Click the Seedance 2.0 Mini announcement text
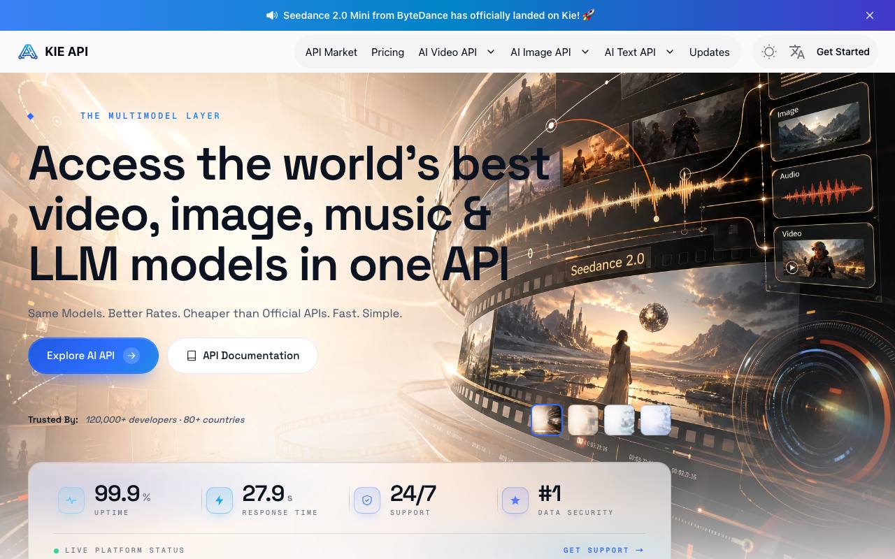The height and width of the screenshot is (559, 895). [439, 15]
